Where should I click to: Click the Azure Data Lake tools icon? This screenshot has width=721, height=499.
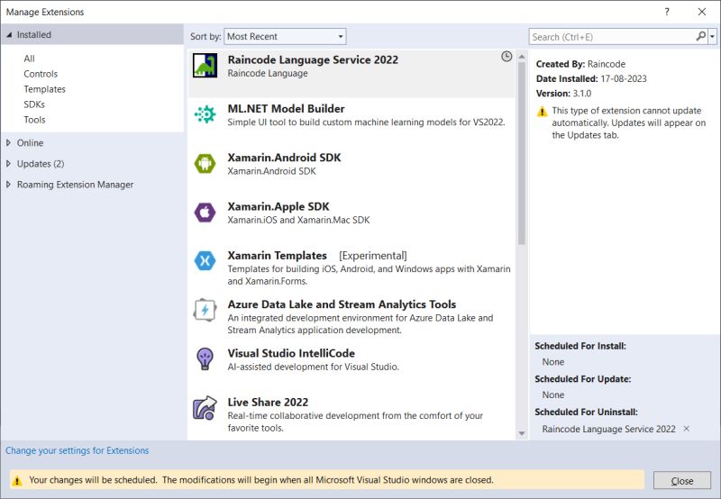tap(205, 310)
